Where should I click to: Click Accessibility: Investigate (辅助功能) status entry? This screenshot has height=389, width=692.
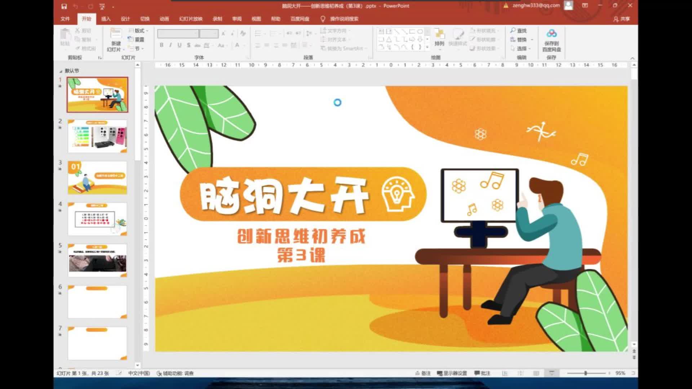point(175,373)
